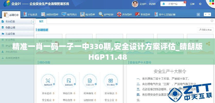The height and width of the screenshot is (103, 215).
Task: Open the 基础信息 module tab
Action: [x=11, y=14]
